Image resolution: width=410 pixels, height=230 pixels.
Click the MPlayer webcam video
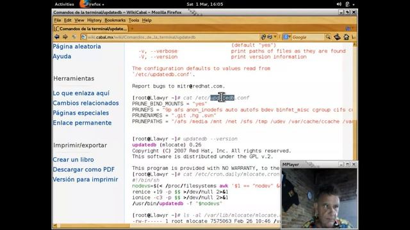click(x=319, y=198)
